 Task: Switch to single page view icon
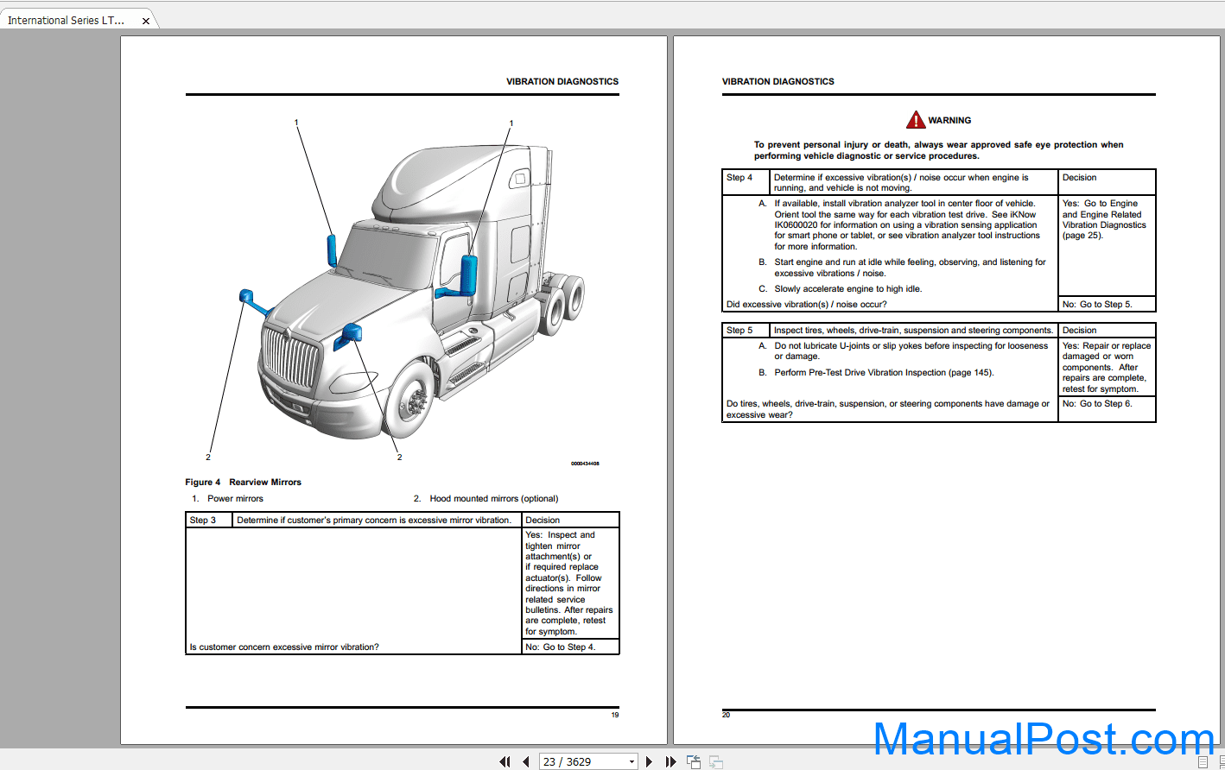[x=1202, y=761]
